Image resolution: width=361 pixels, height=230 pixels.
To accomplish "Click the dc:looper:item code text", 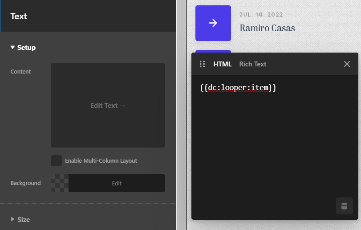I will pos(238,88).
